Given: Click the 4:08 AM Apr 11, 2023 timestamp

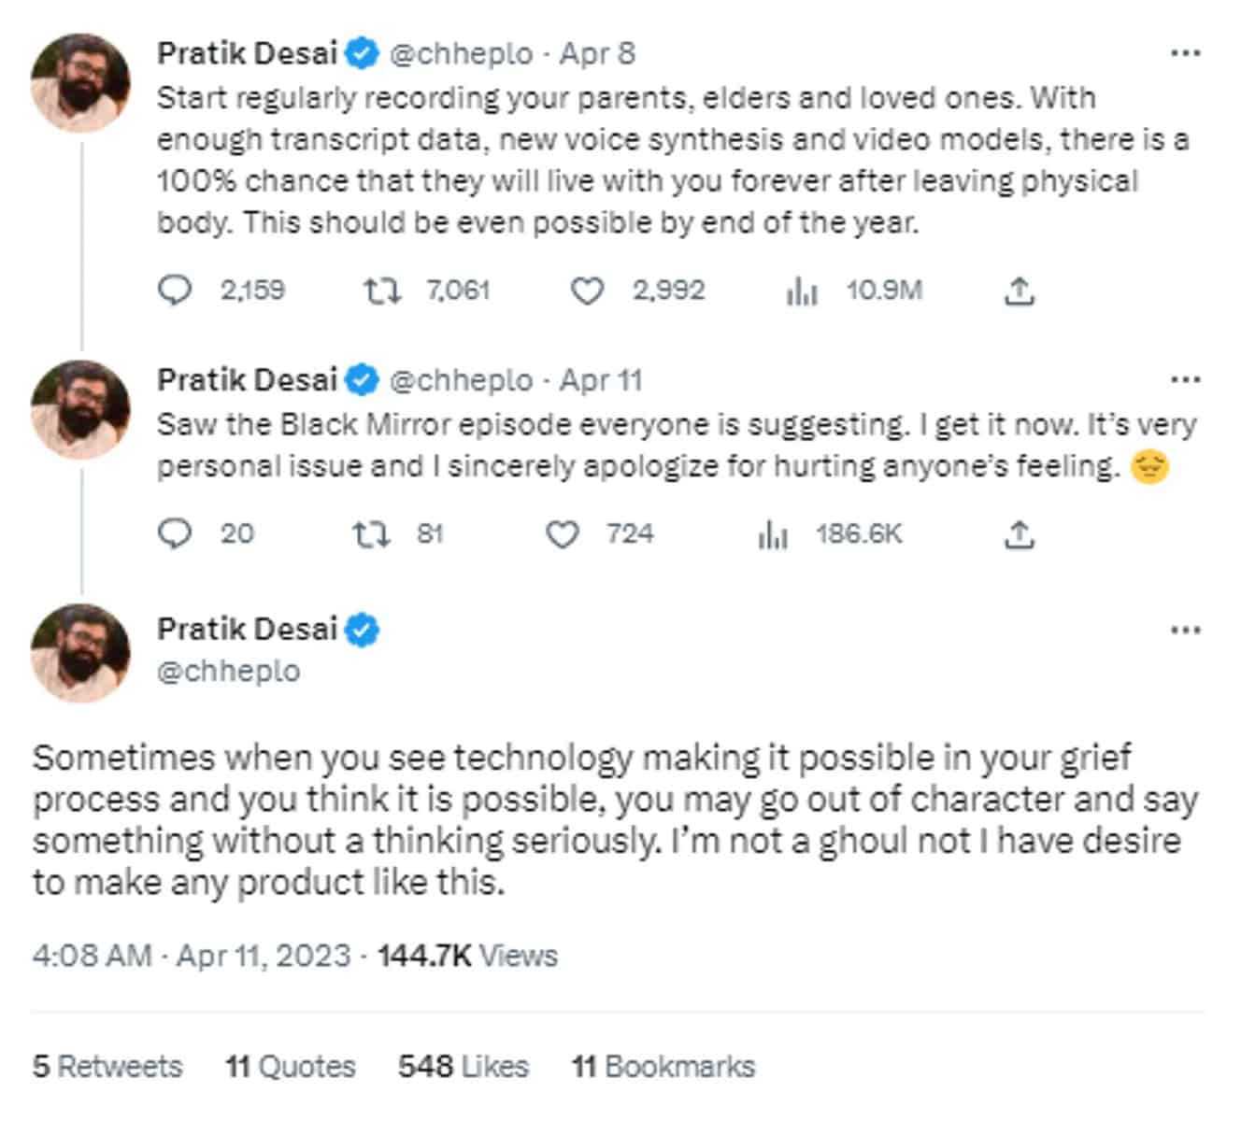Looking at the screenshot, I should [192, 956].
